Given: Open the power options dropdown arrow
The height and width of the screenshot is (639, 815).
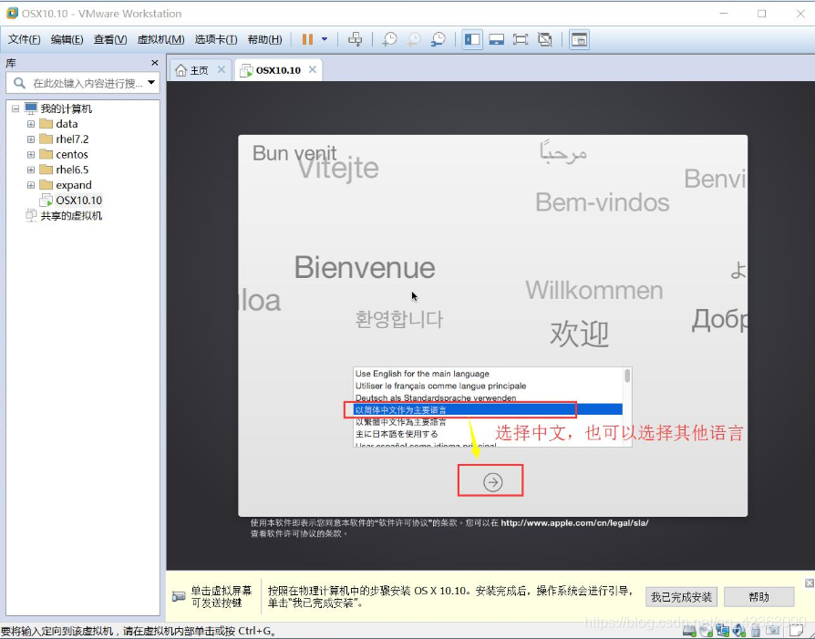Looking at the screenshot, I should [325, 39].
